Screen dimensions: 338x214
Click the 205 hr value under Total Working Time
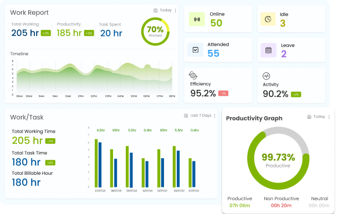27,140
